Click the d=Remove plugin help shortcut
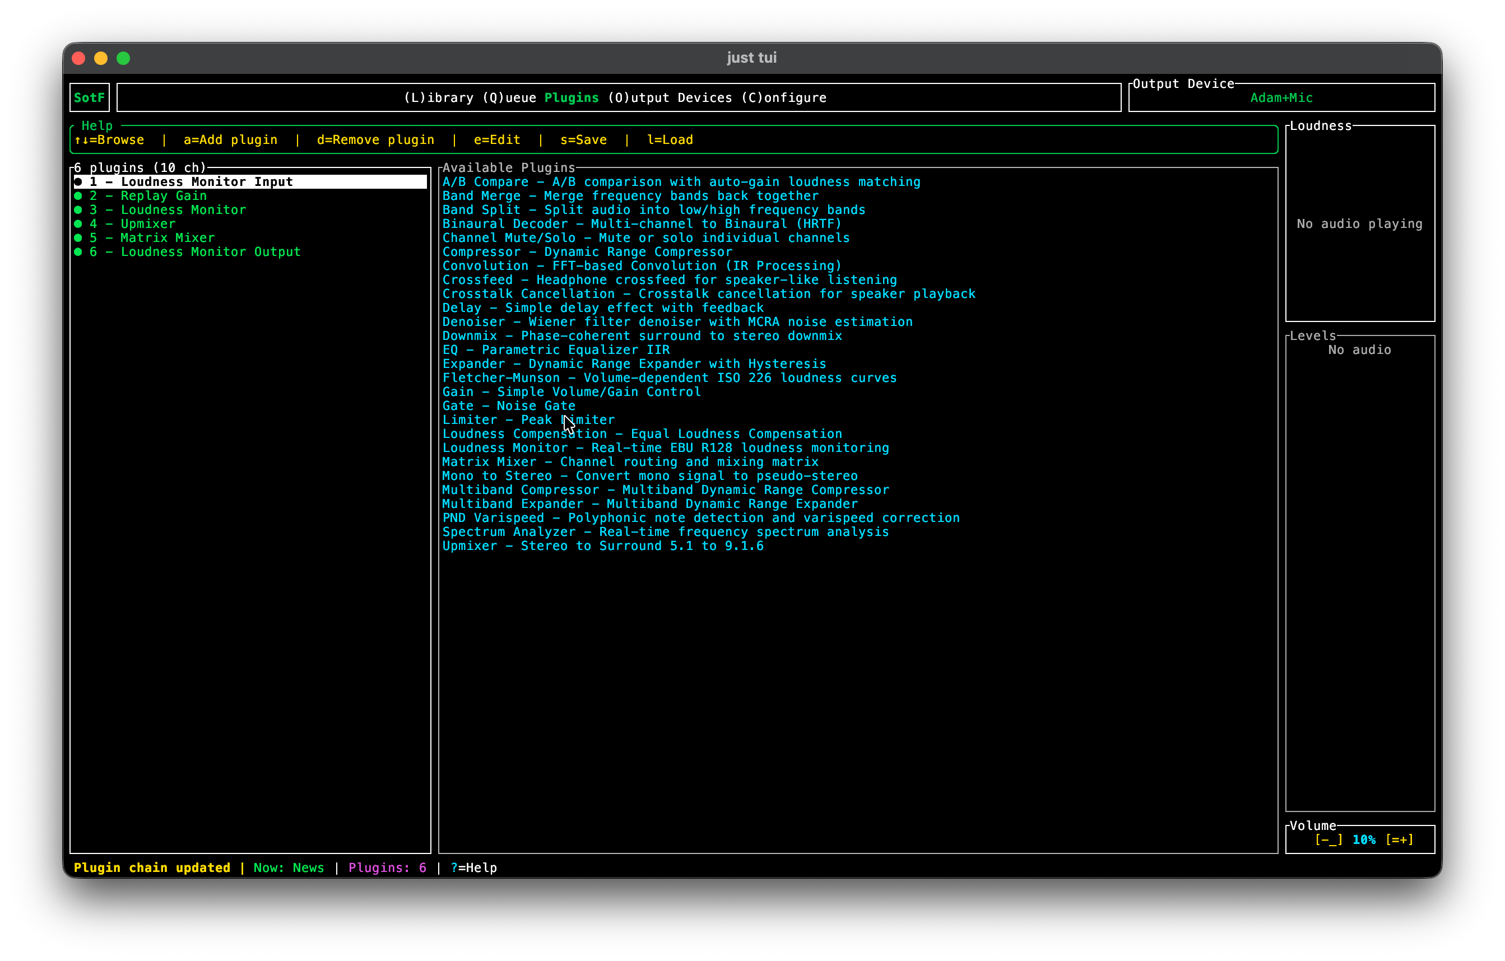The width and height of the screenshot is (1505, 961). point(375,140)
